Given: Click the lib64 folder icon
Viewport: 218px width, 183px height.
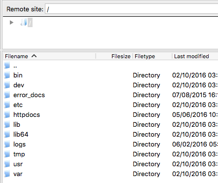Looking at the screenshot, I should (x=7, y=134).
